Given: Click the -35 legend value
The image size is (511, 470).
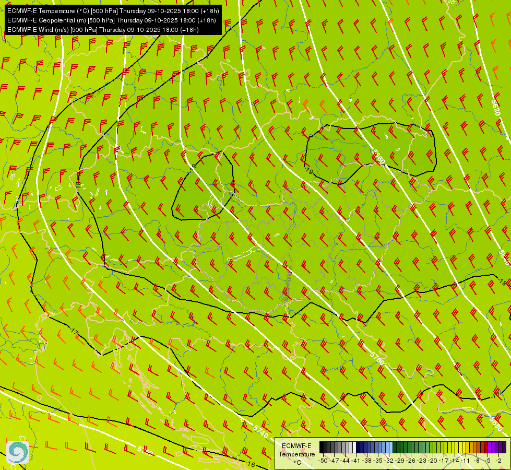Looking at the screenshot, I should (378, 461).
